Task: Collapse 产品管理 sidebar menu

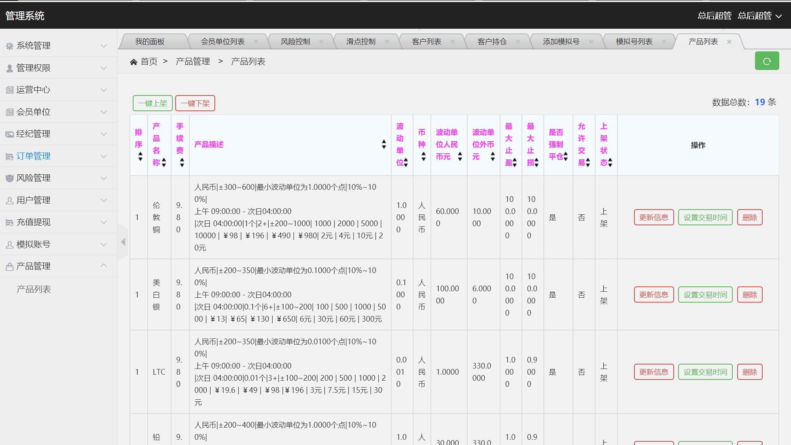Action: coord(59,266)
